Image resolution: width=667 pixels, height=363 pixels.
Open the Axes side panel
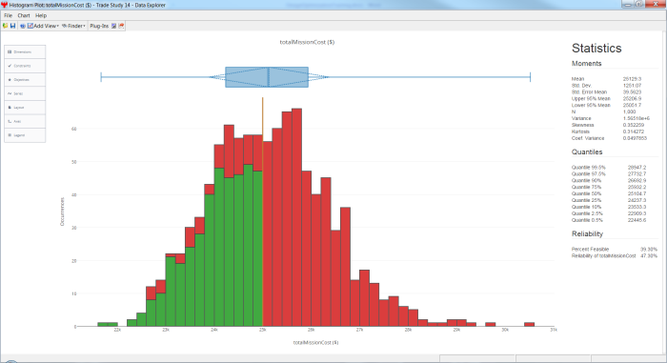(x=25, y=121)
